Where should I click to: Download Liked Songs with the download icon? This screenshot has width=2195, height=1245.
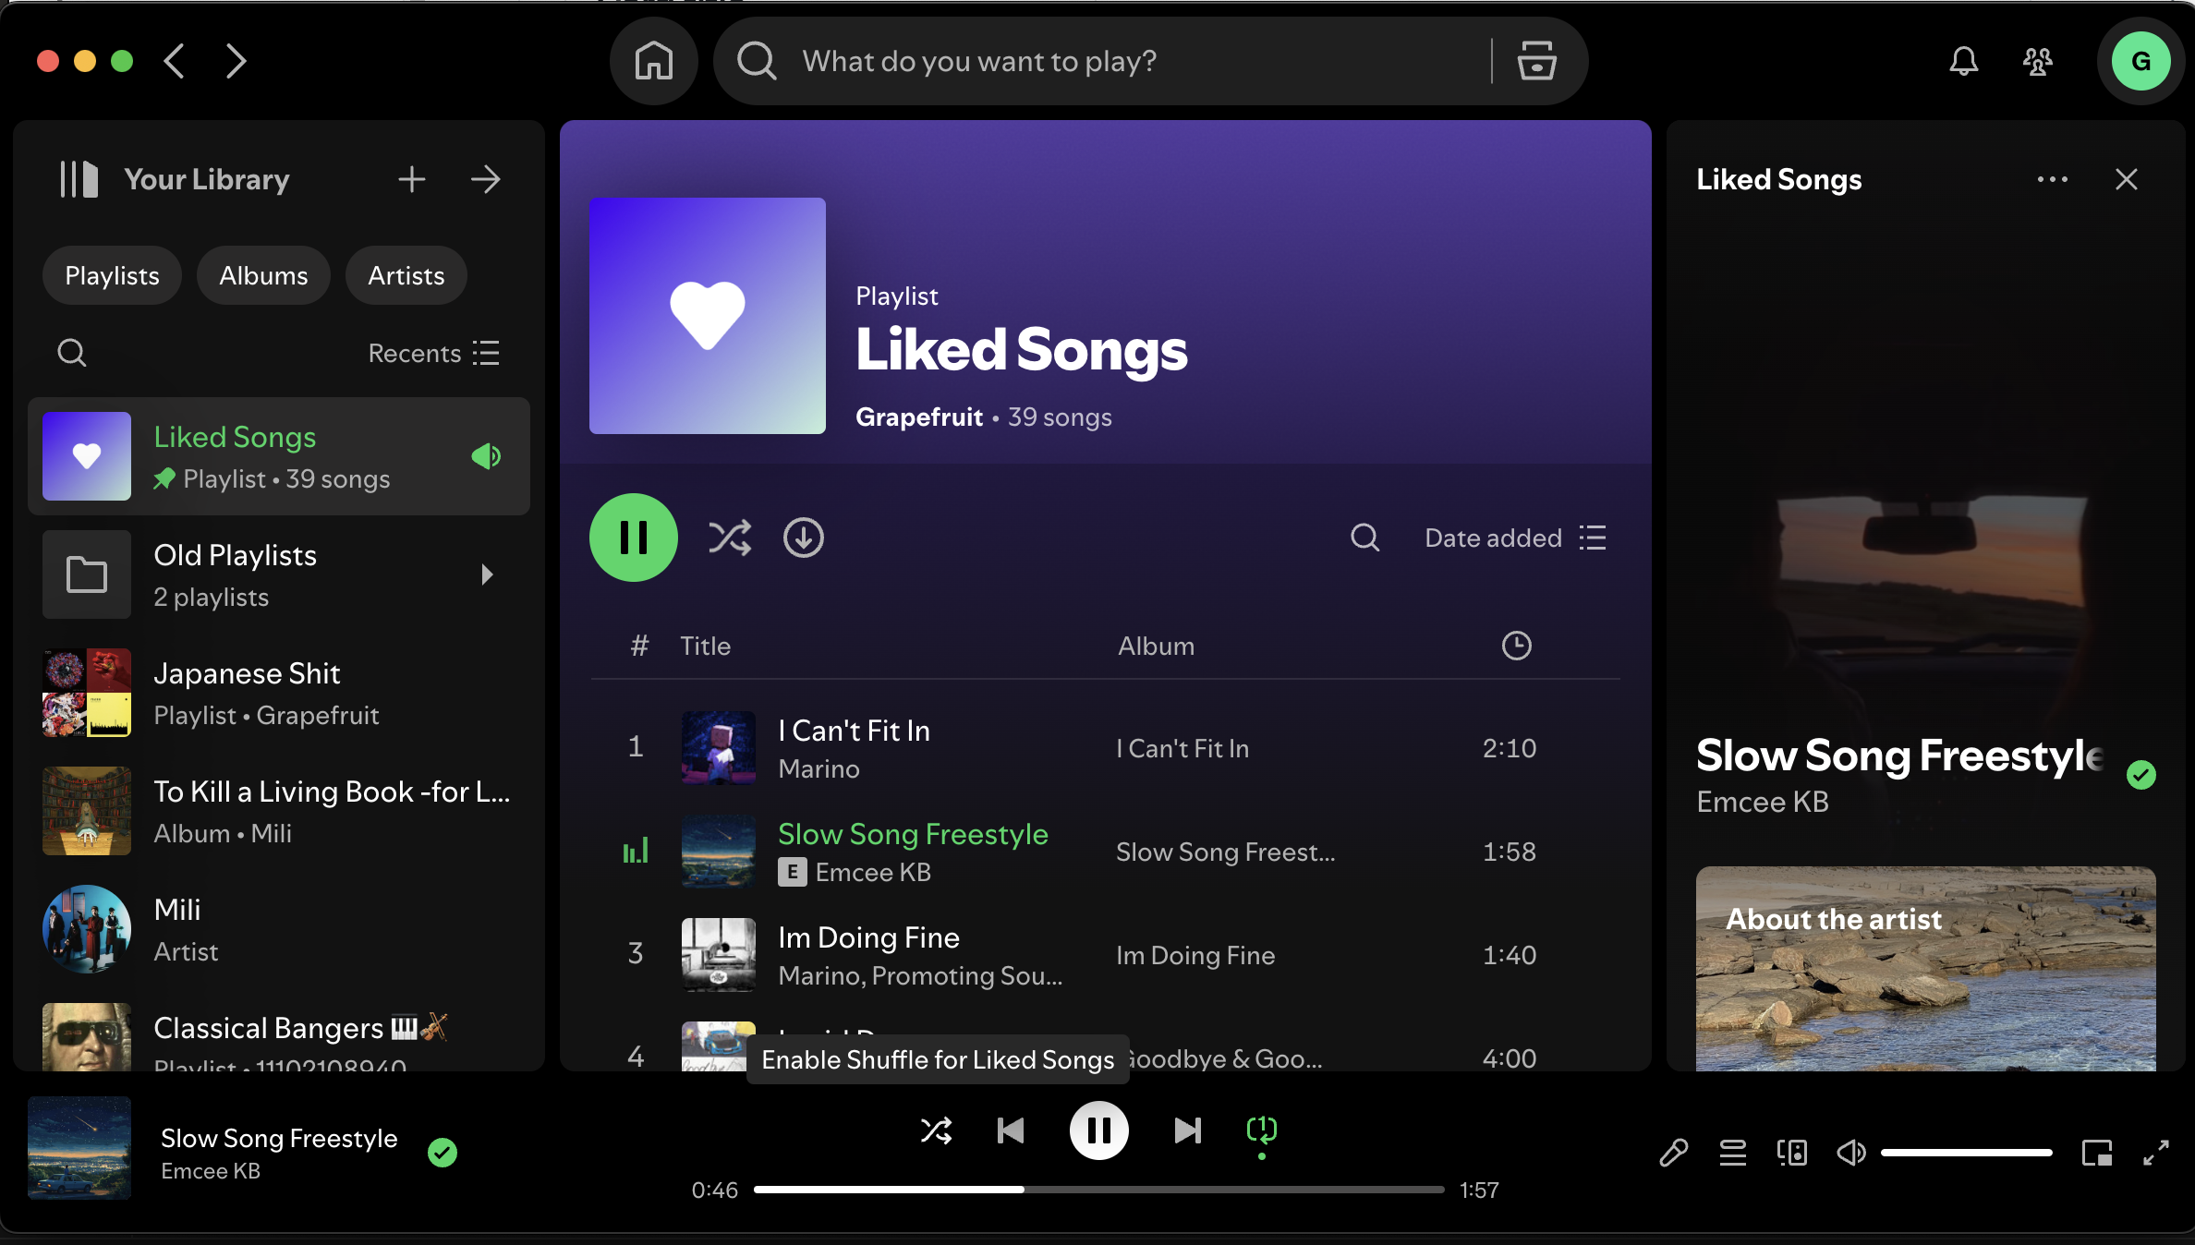(x=803, y=538)
